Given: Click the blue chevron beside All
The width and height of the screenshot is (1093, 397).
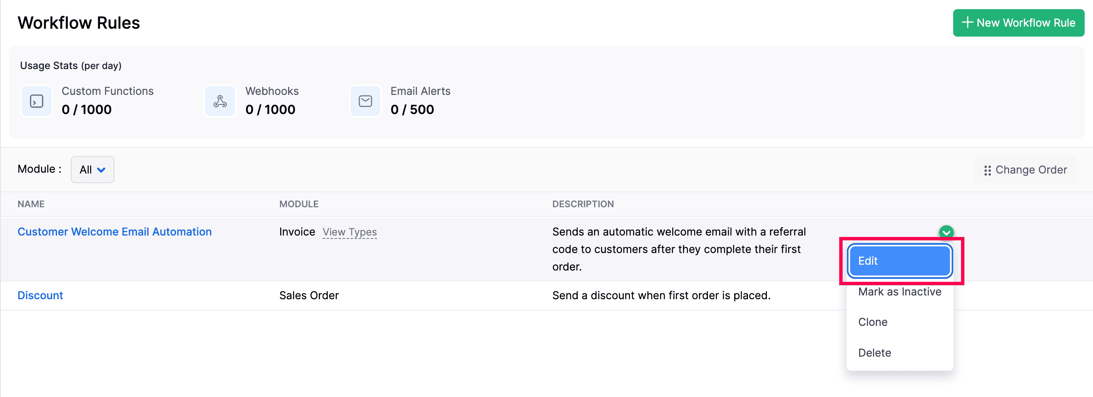Looking at the screenshot, I should coord(102,170).
